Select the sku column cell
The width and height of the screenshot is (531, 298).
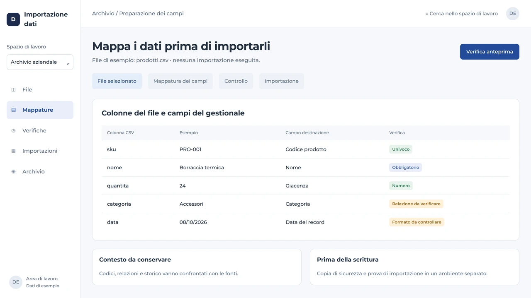click(112, 149)
